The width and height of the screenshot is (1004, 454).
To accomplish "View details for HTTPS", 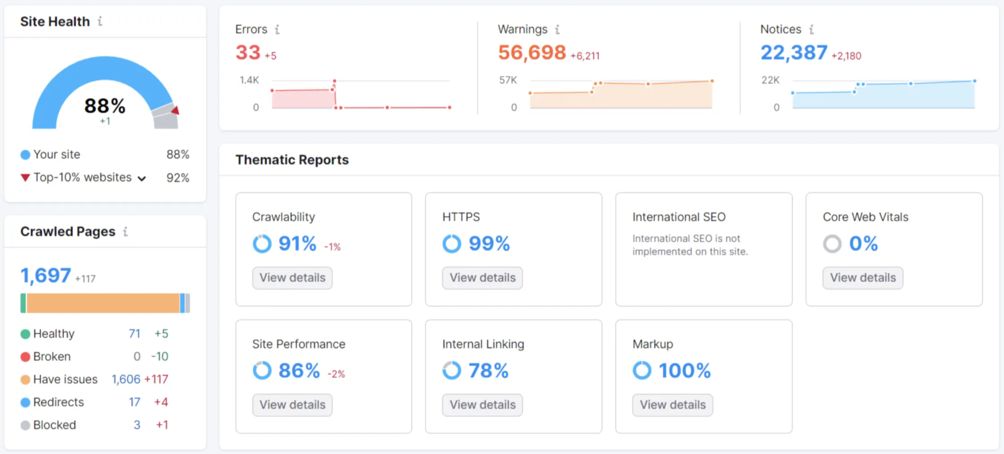I will click(482, 278).
